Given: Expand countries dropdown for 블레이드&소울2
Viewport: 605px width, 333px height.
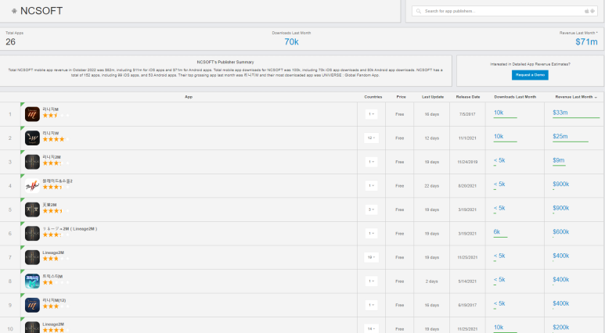Looking at the screenshot, I should [x=371, y=186].
